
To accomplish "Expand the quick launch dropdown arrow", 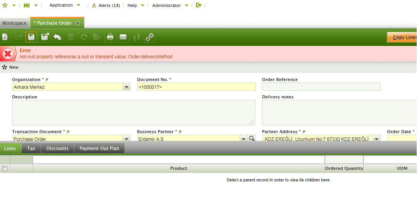I will [36, 5].
